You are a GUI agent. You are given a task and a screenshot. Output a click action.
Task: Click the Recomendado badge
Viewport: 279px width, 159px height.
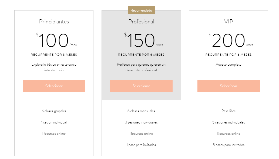(x=141, y=10)
